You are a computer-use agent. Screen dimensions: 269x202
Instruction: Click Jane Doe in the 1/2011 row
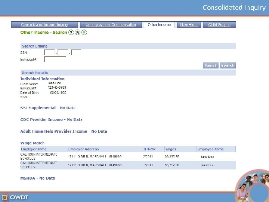[207, 165]
